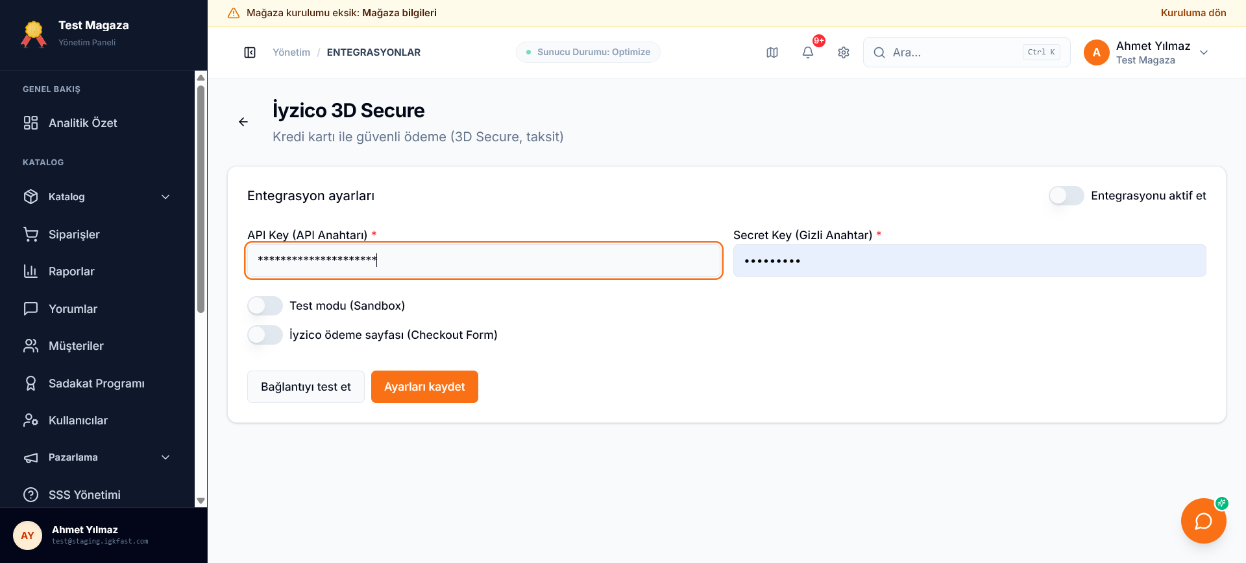1246x563 pixels.
Task: Click the Ara search box
Action: tap(967, 52)
